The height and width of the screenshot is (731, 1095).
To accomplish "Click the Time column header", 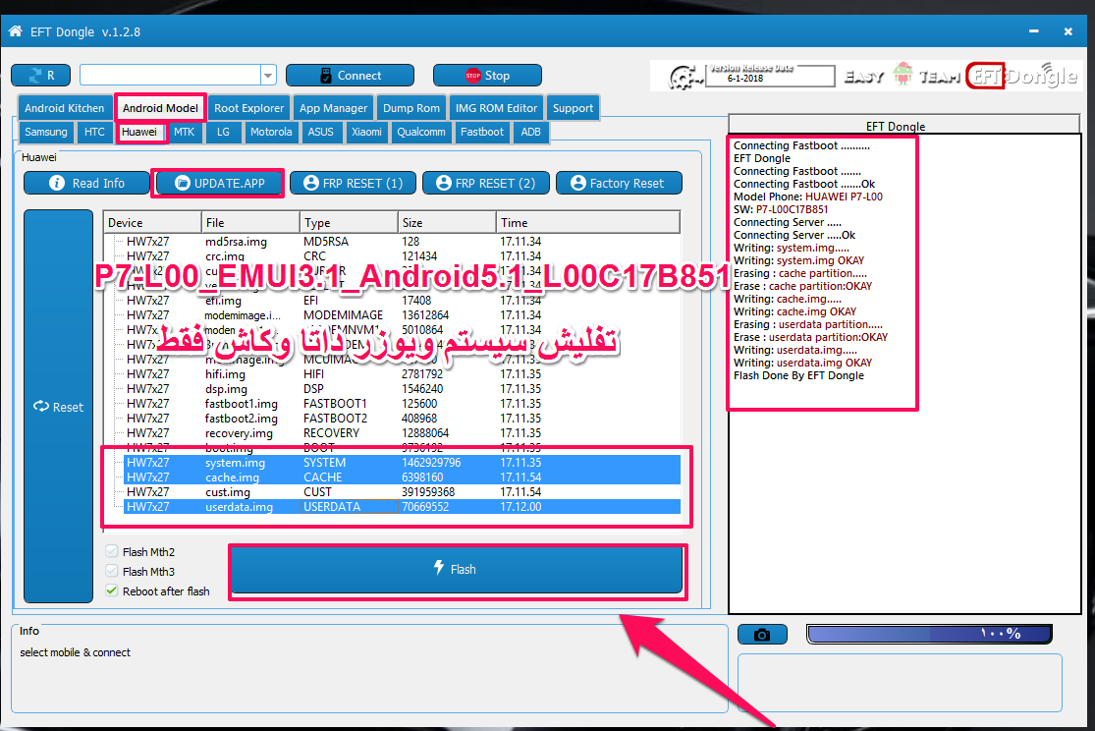I will pos(587,222).
